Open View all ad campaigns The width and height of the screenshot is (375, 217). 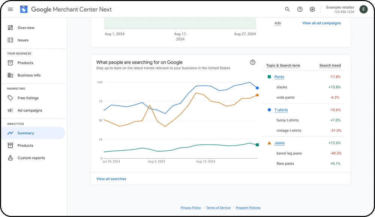pos(321,23)
